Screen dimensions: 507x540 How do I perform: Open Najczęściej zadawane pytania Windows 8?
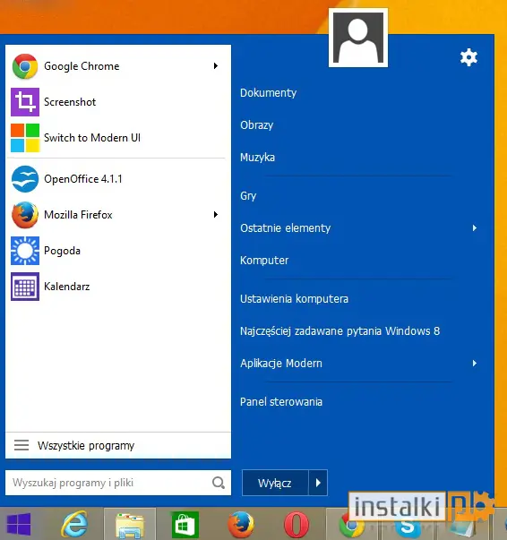pyautogui.click(x=340, y=331)
